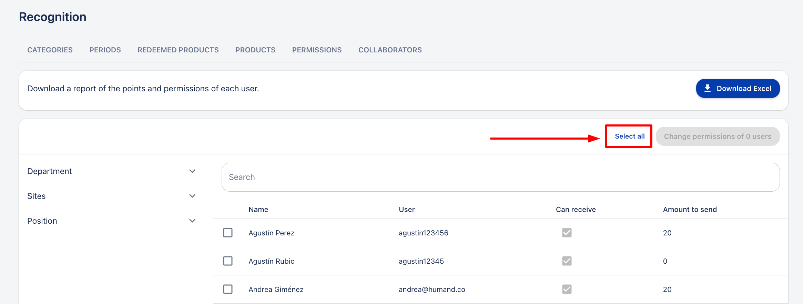
Task: Expand the Sites filter chevron
Action: point(192,196)
